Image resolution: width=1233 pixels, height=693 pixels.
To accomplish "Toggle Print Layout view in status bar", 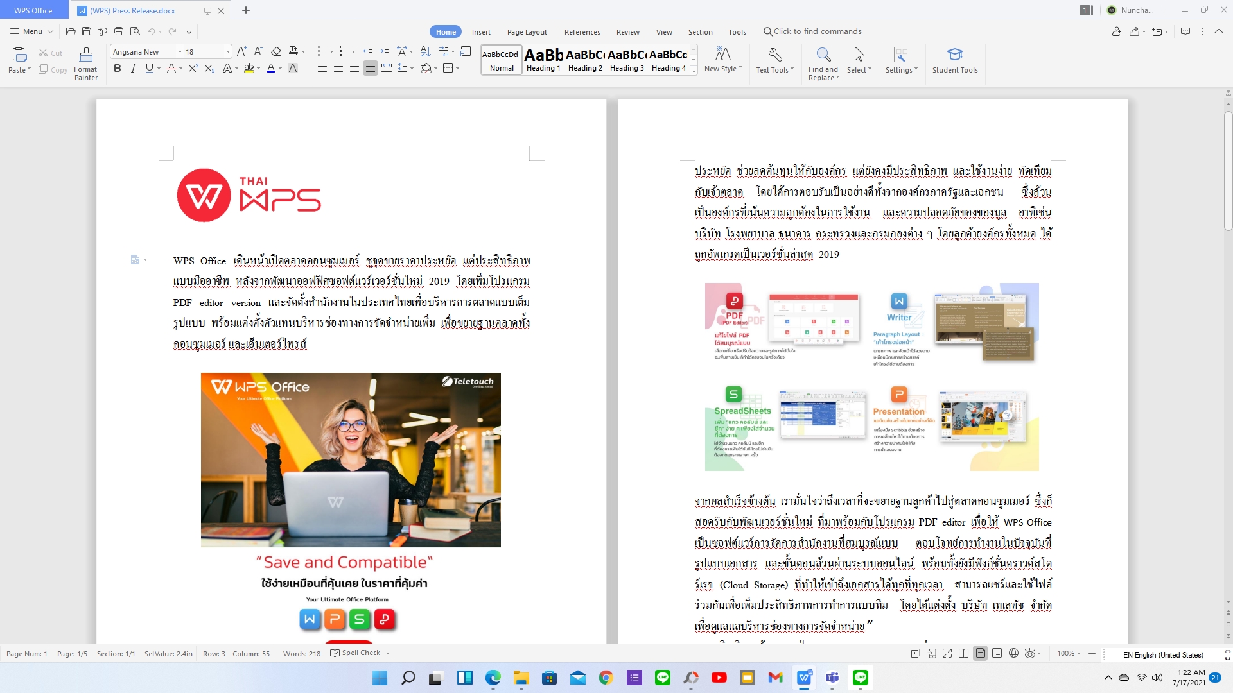I will point(981,653).
